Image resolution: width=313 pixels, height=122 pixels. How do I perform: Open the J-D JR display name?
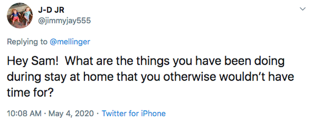pyautogui.click(x=51, y=10)
